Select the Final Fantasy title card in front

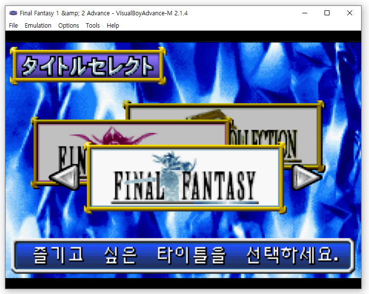tap(185, 178)
